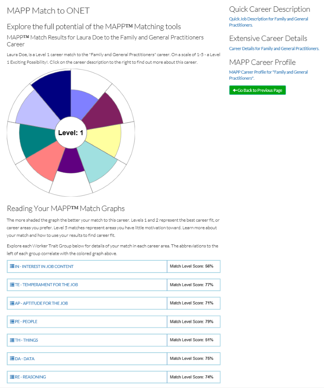
Task: Click the 'Level: 1' chart center
Action: click(70, 133)
